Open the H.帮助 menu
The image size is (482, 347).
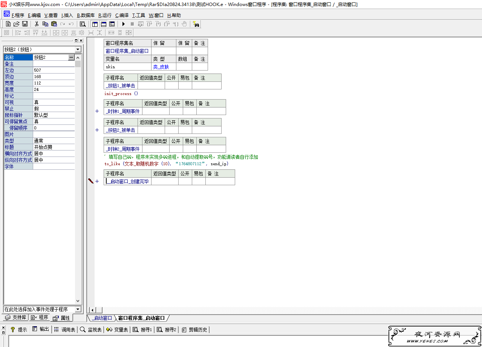coord(174,15)
